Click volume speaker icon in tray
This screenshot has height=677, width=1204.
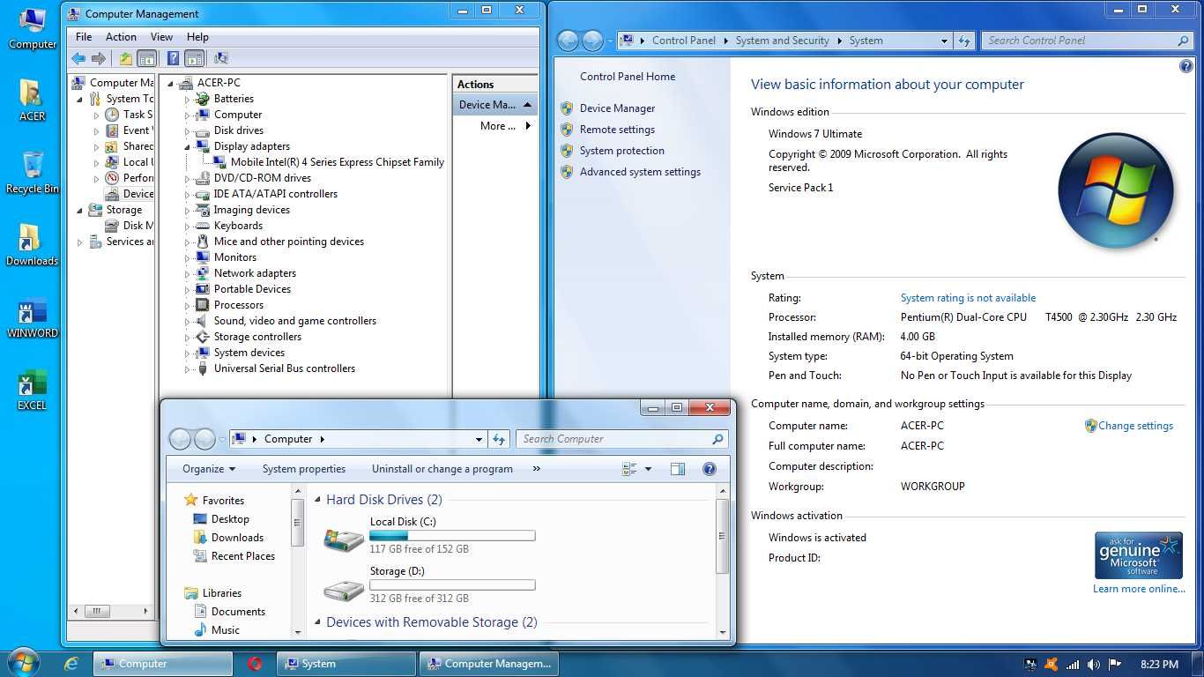(1094, 665)
